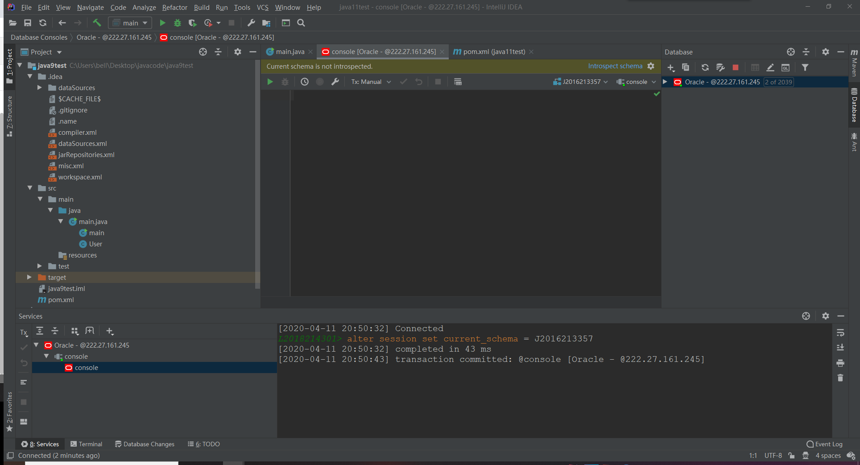The image size is (860, 465).
Task: Duplicate data source icon in Database panel
Action: (686, 67)
